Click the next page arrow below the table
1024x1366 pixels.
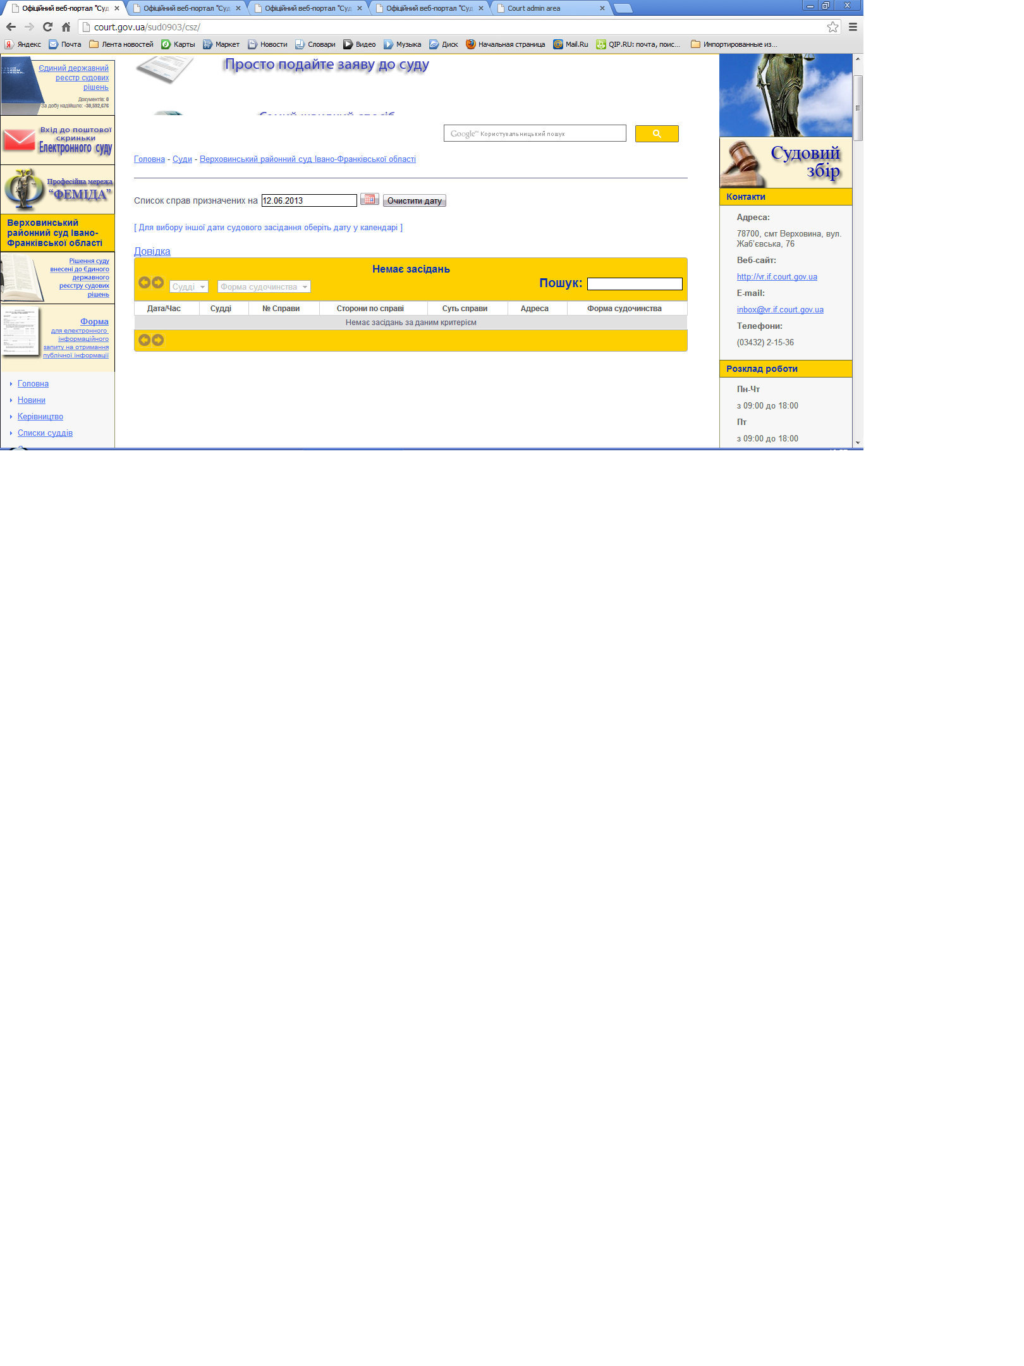(158, 340)
